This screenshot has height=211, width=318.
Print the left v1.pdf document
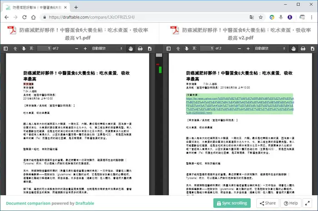(140, 49)
